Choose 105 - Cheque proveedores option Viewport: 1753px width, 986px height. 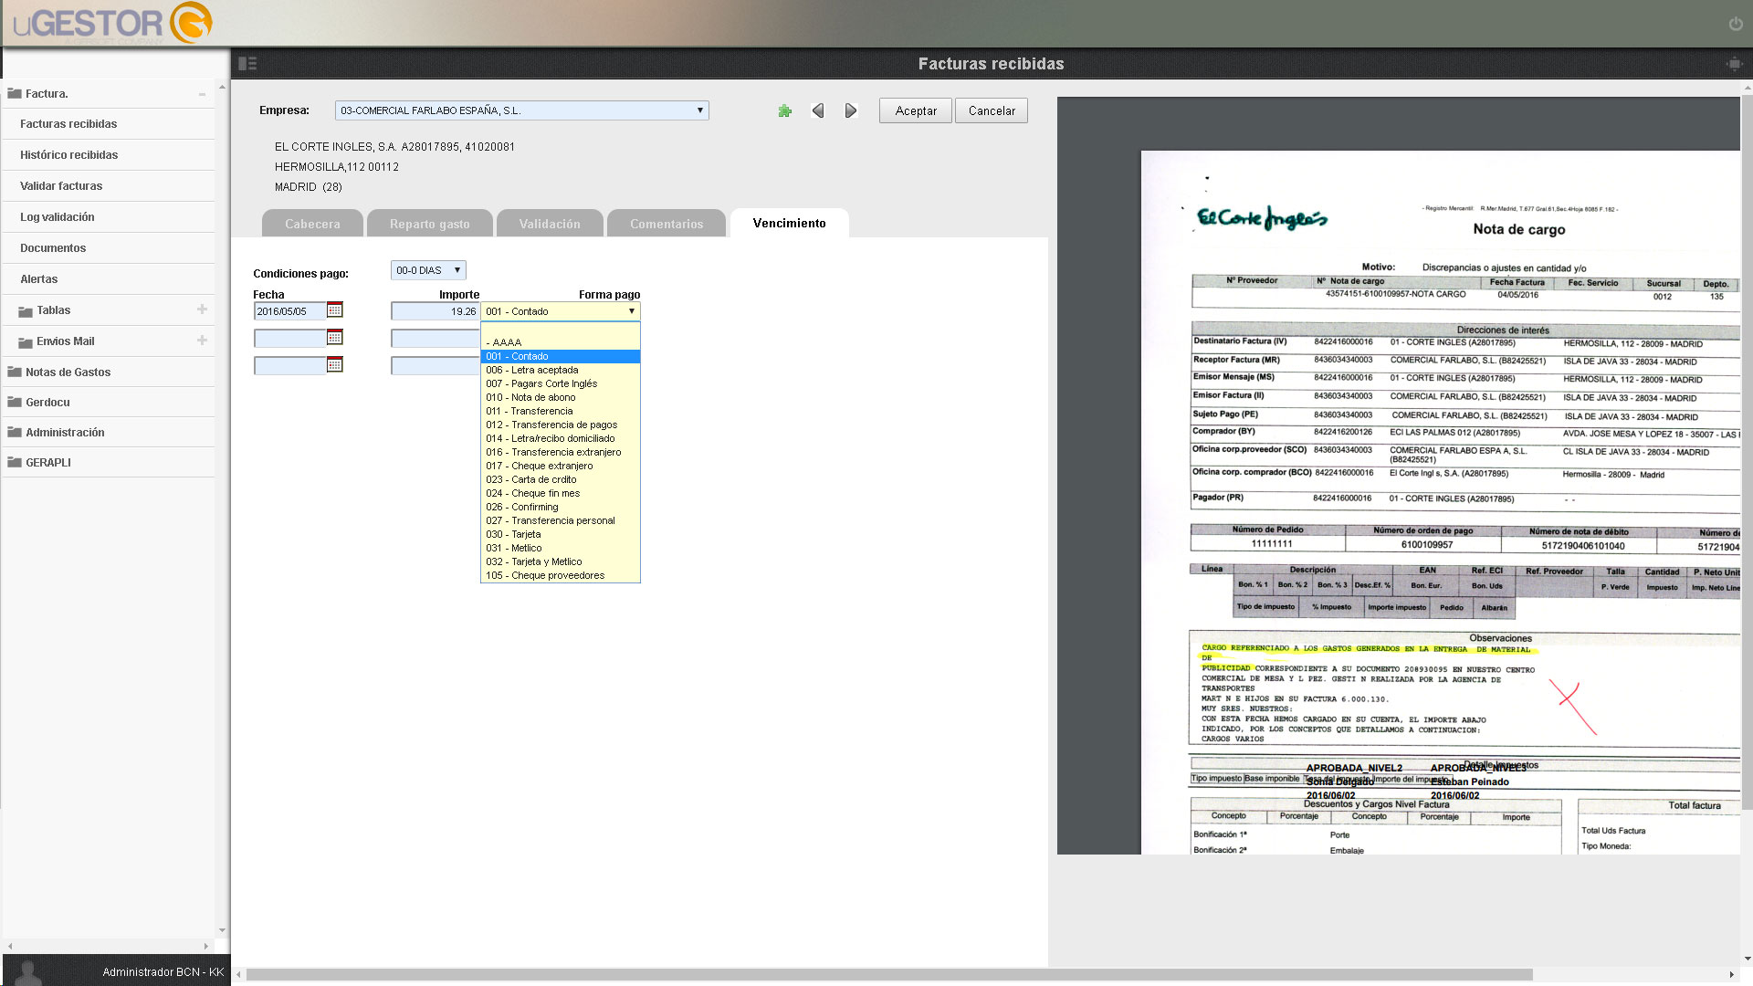pos(560,575)
